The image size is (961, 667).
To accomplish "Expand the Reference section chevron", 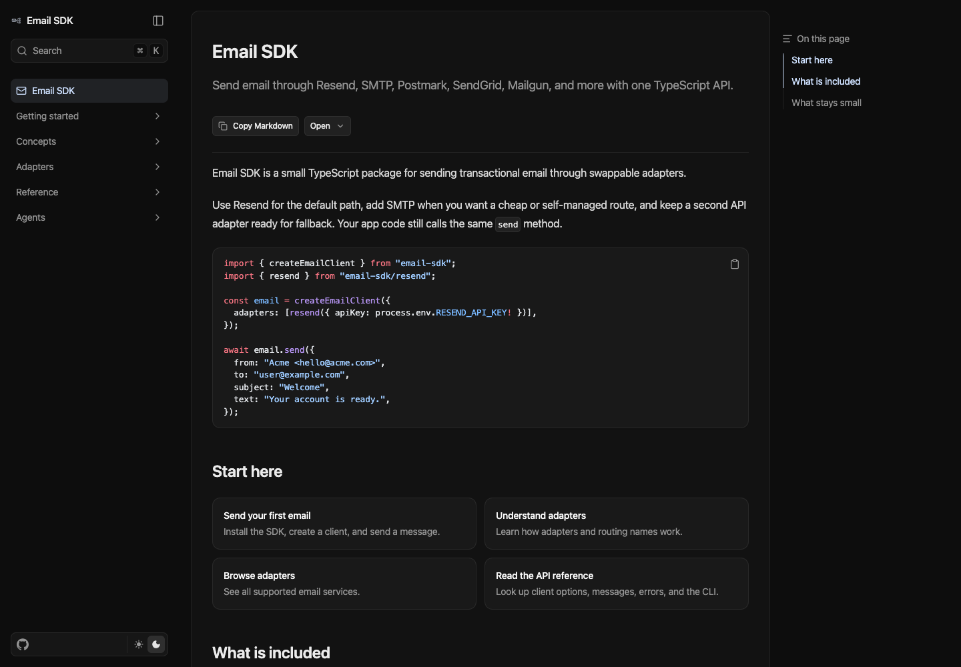I will pos(157,192).
